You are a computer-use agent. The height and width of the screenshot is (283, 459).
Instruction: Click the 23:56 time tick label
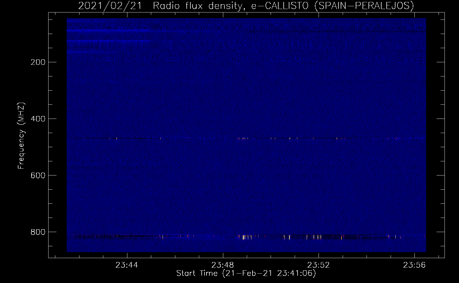coord(415,265)
